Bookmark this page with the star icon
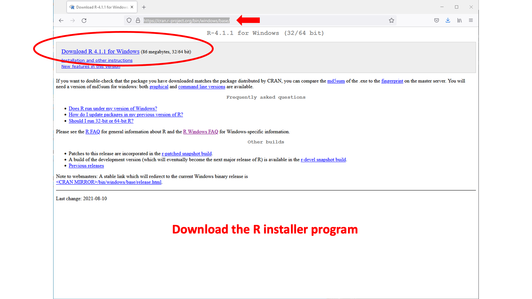This screenshot has width=532, height=299. (x=391, y=20)
